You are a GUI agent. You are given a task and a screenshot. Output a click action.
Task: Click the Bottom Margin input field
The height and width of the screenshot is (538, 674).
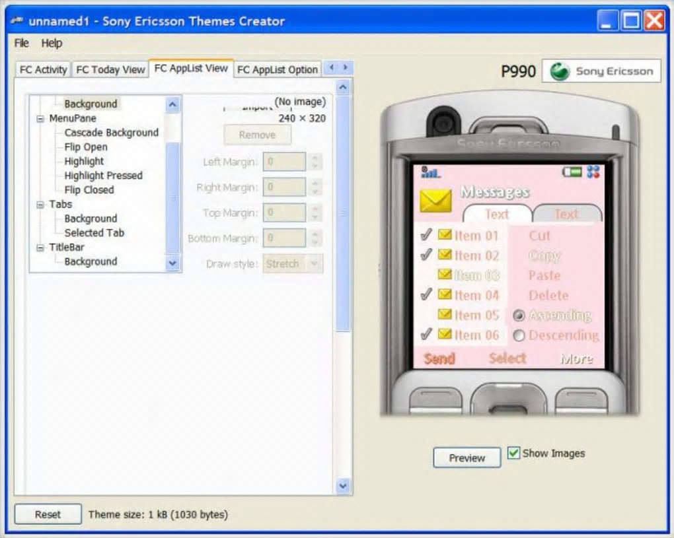[284, 238]
